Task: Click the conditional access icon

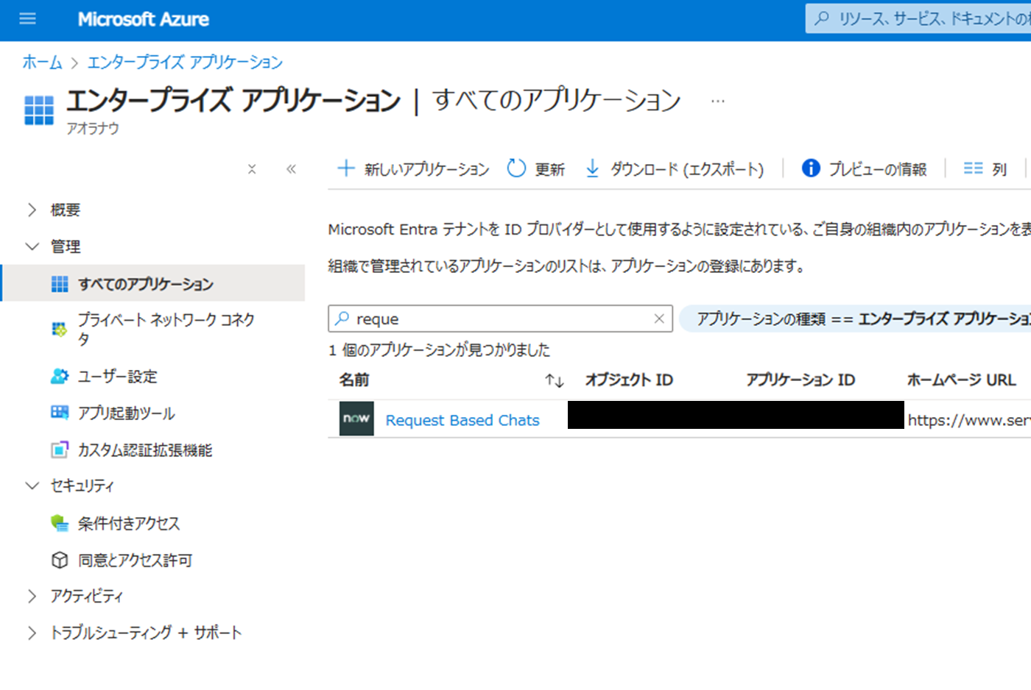Action: (60, 523)
